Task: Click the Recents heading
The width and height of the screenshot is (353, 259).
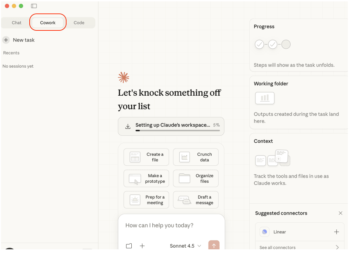Action: pyautogui.click(x=11, y=53)
